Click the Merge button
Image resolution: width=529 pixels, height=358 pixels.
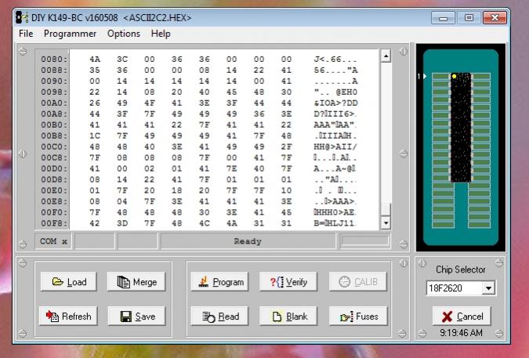(x=136, y=281)
